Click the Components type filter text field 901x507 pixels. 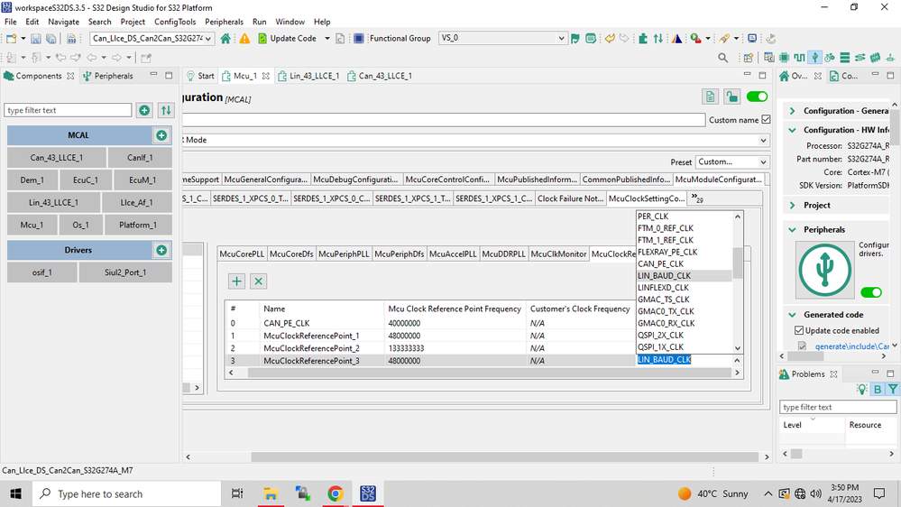(x=68, y=110)
